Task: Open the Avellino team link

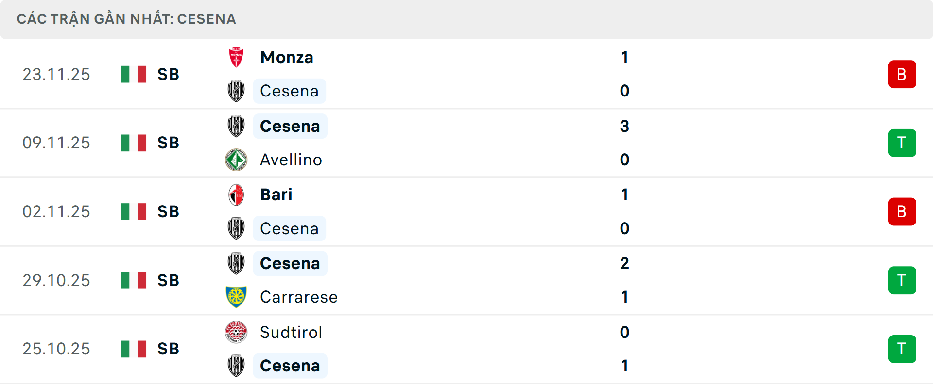Action: pyautogui.click(x=291, y=160)
